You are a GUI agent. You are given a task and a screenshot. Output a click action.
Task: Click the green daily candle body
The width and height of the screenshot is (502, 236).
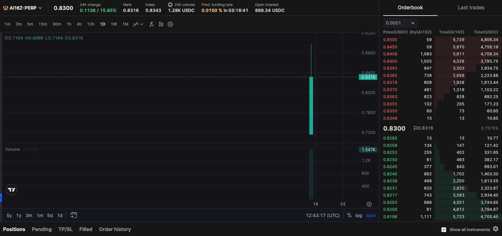pyautogui.click(x=311, y=105)
